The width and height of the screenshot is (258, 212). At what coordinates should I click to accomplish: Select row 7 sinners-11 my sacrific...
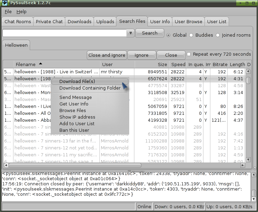pos(124,155)
